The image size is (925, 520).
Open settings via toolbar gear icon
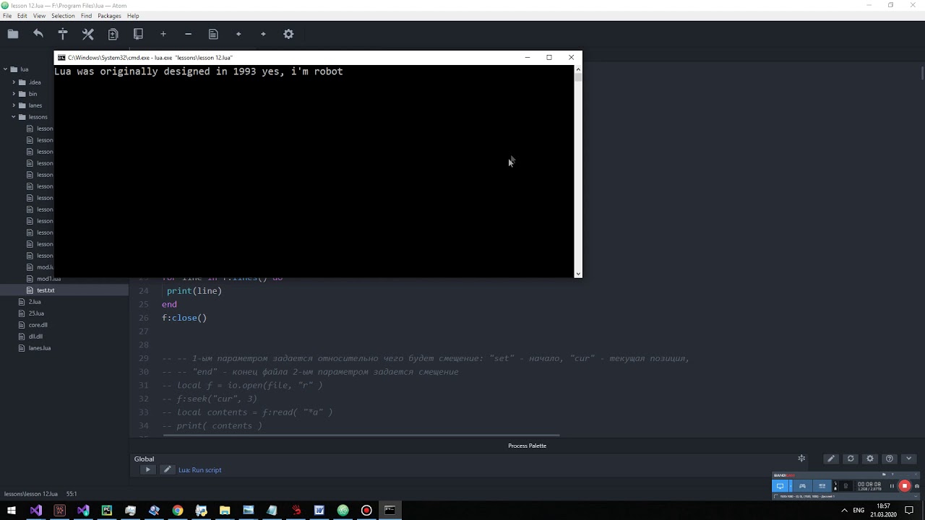pyautogui.click(x=288, y=34)
